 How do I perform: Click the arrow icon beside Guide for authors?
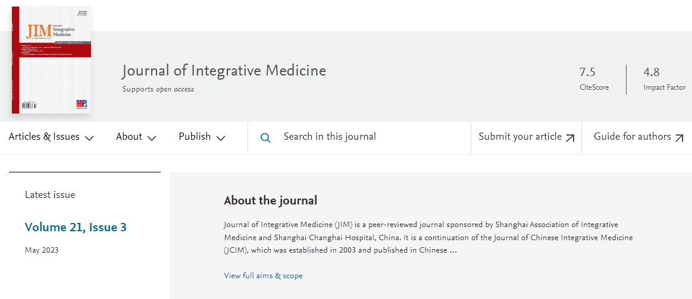tap(679, 138)
